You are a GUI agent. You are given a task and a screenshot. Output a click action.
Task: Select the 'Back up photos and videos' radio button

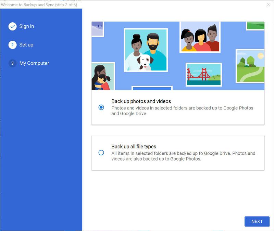101,107
